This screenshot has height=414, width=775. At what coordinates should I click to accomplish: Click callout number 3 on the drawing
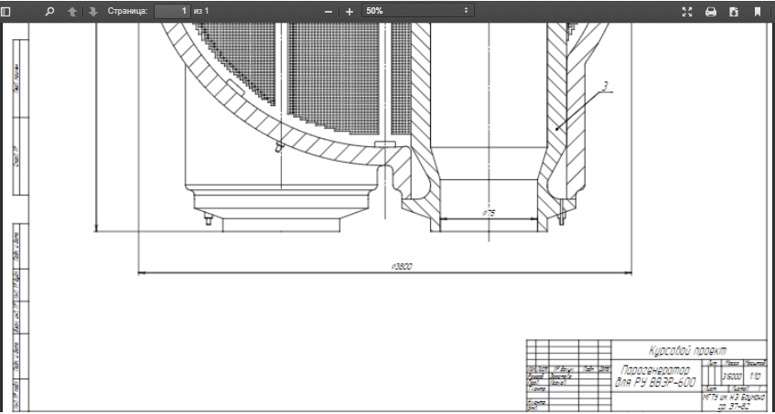click(x=605, y=87)
